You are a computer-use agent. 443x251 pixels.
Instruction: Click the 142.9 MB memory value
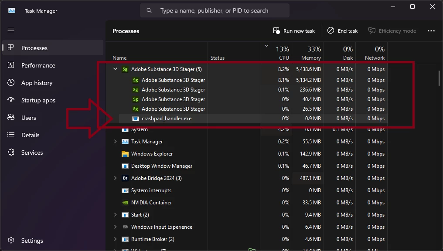tap(310, 154)
